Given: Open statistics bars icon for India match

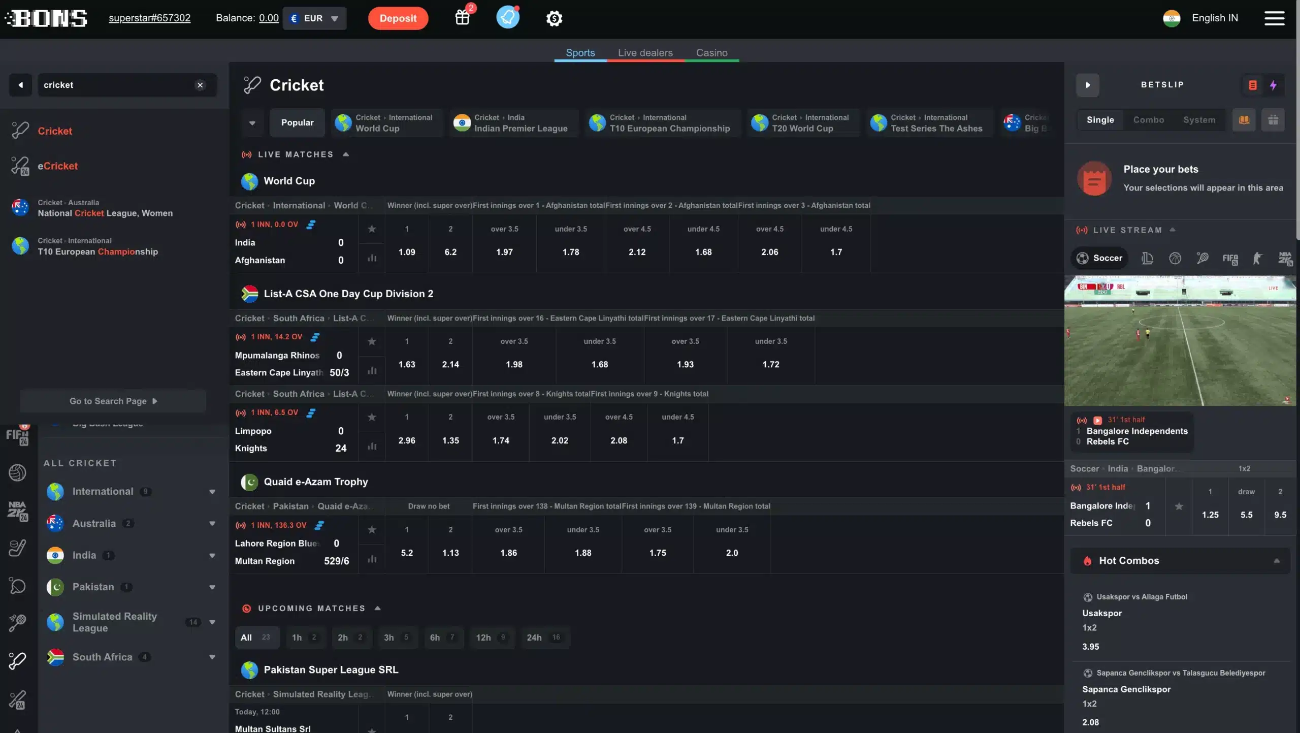Looking at the screenshot, I should pyautogui.click(x=372, y=258).
